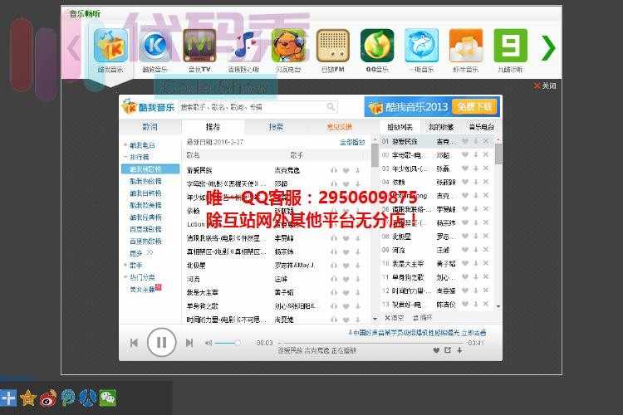
Task: Share the playing song in bottom bar
Action: [x=448, y=350]
